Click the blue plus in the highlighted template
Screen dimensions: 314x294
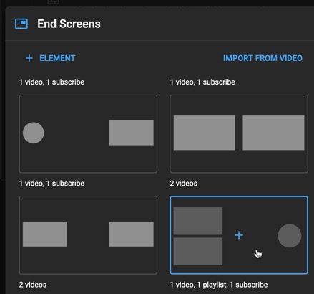tap(239, 235)
